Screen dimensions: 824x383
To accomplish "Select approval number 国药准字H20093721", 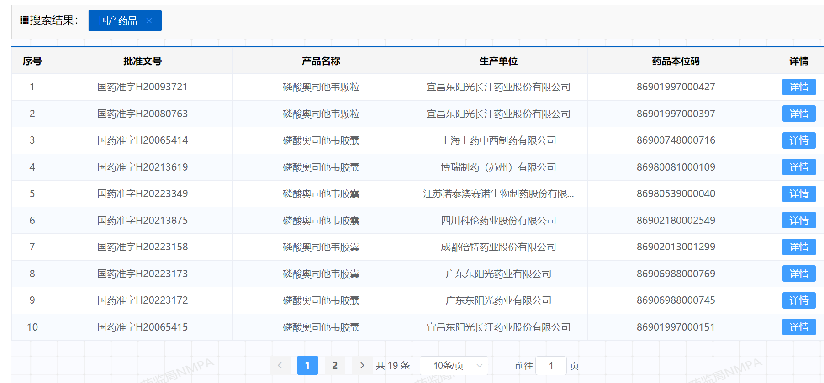I will coord(143,87).
